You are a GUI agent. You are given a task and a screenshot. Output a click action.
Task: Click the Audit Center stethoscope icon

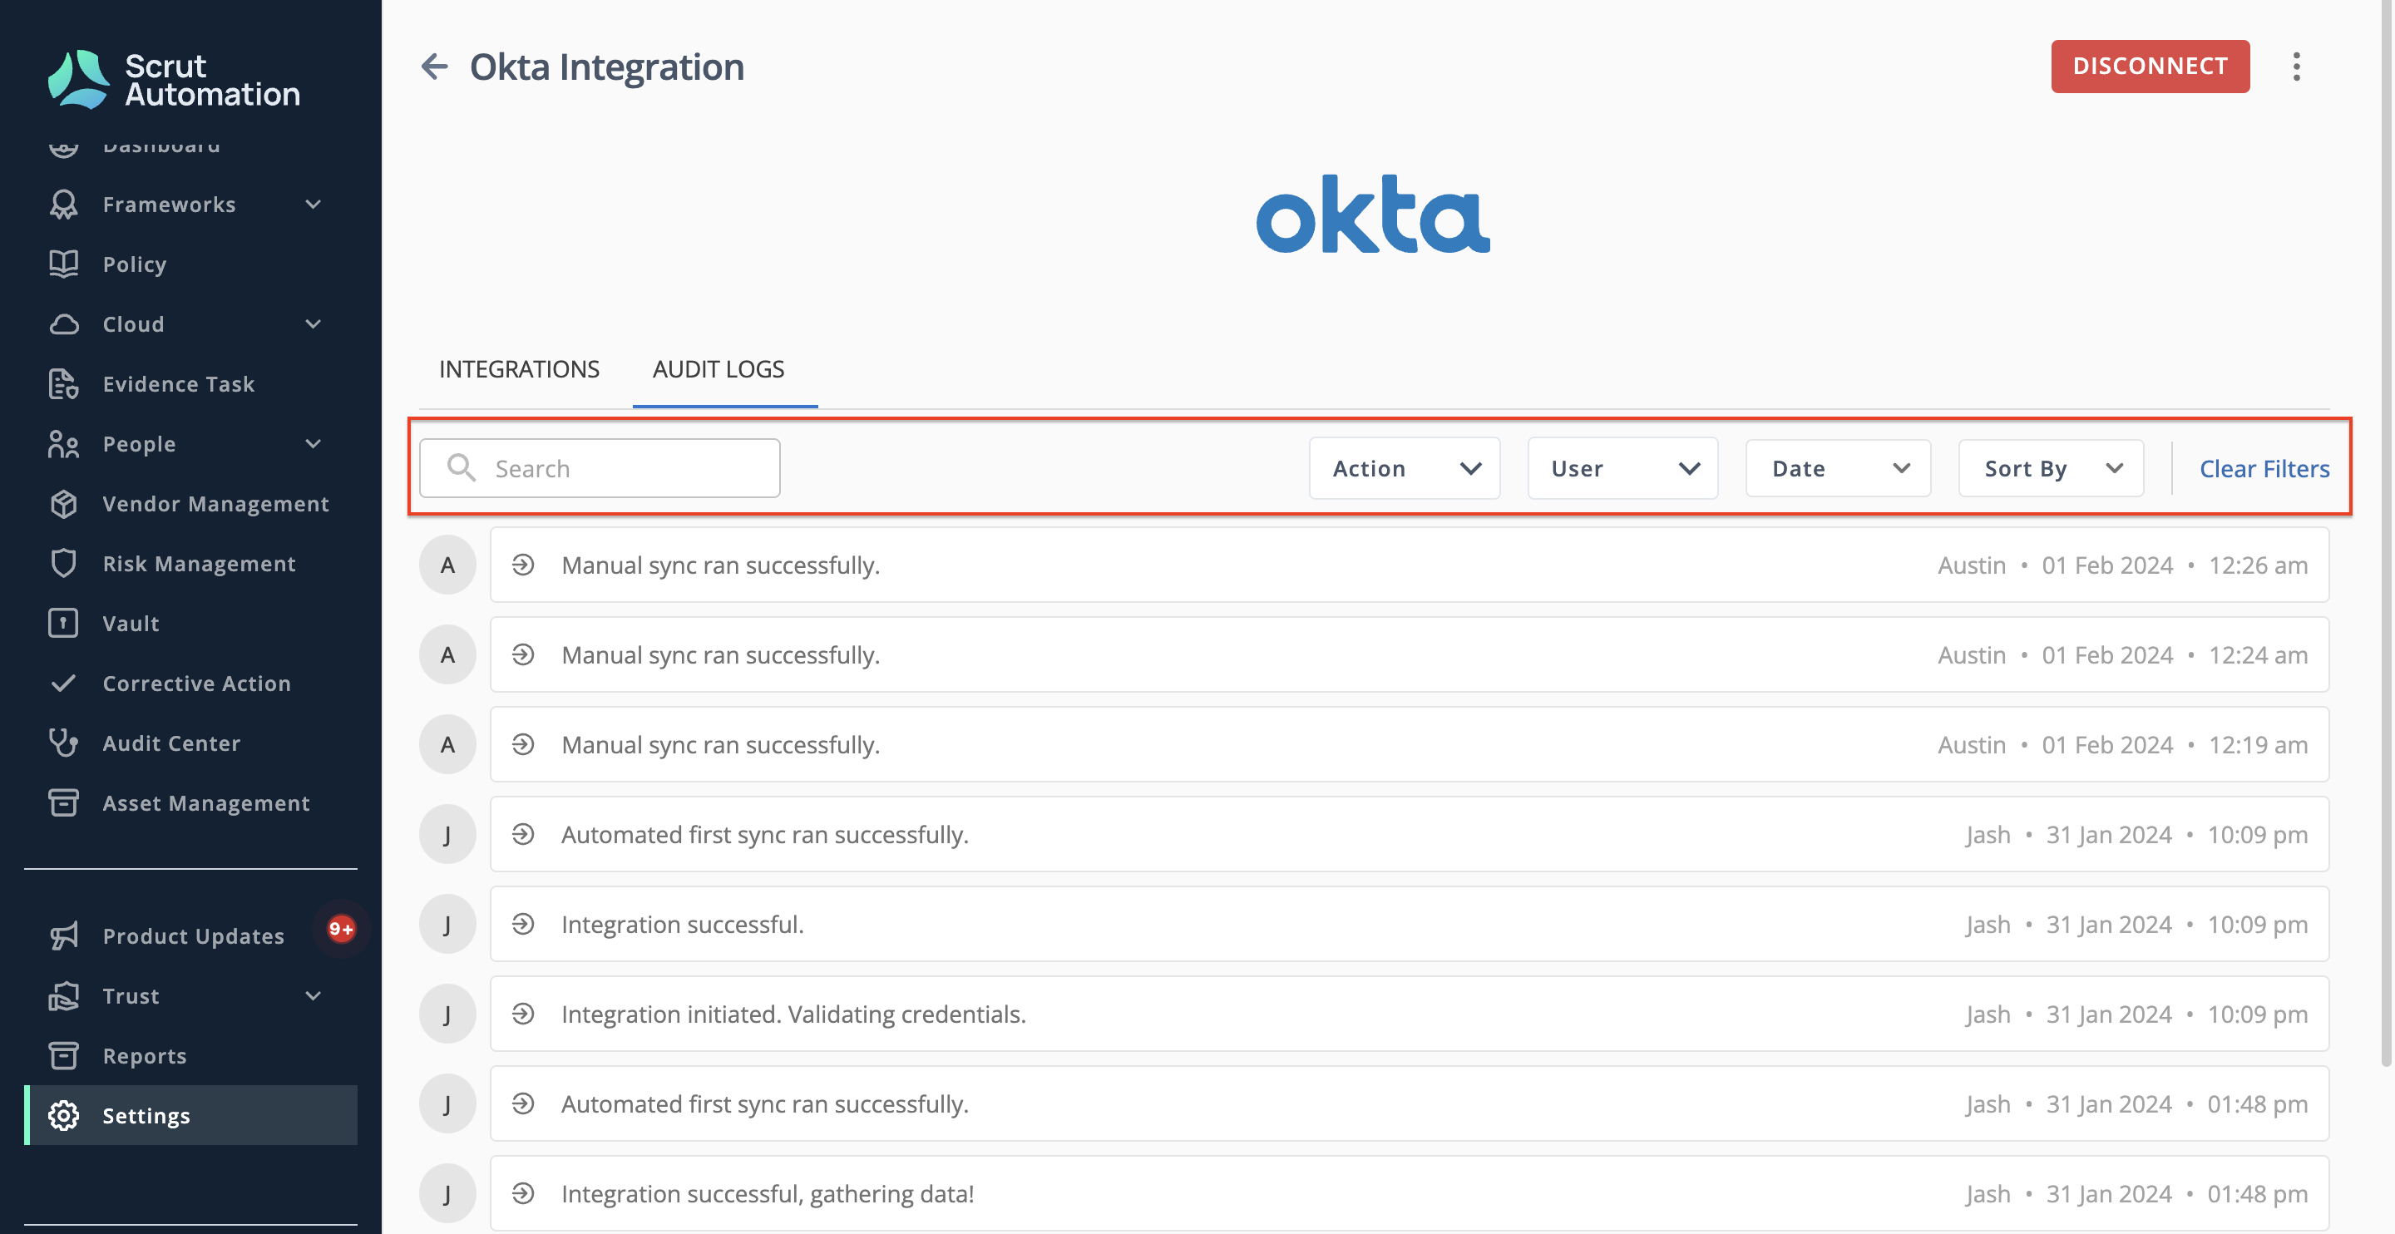63,743
